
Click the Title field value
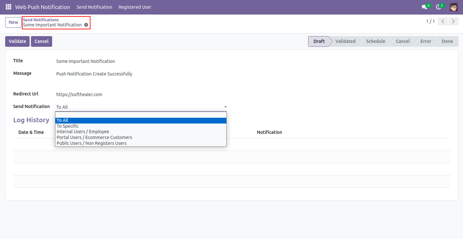(x=86, y=61)
